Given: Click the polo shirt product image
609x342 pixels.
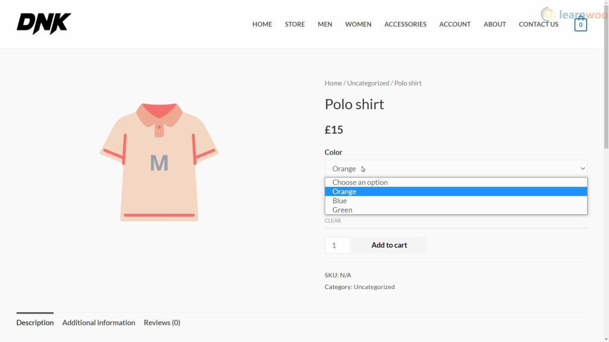Looking at the screenshot, I should click(x=159, y=162).
